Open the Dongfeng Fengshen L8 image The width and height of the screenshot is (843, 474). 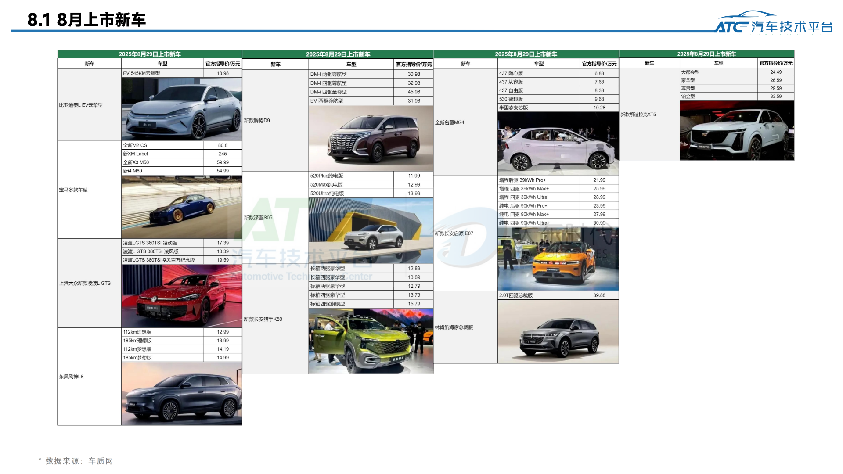[181, 393]
